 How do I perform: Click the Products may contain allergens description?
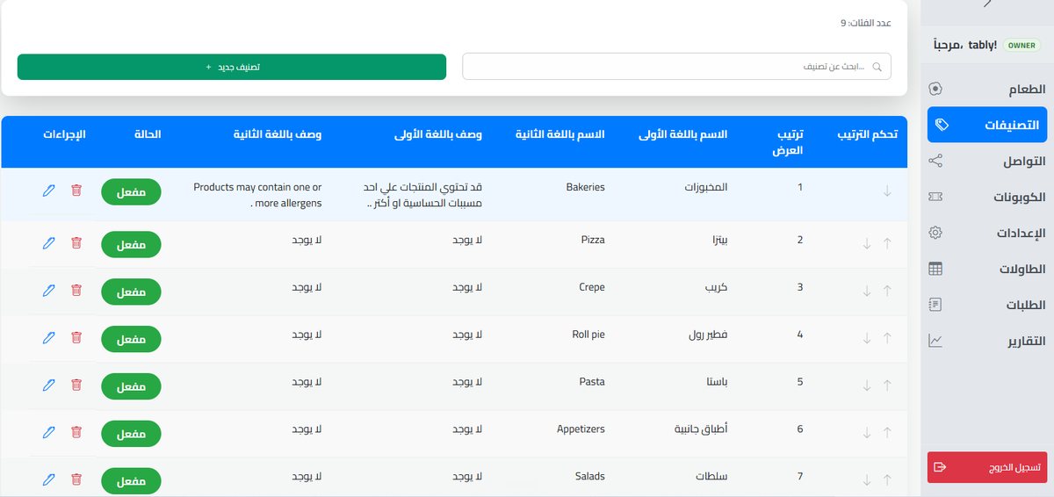coord(256,195)
